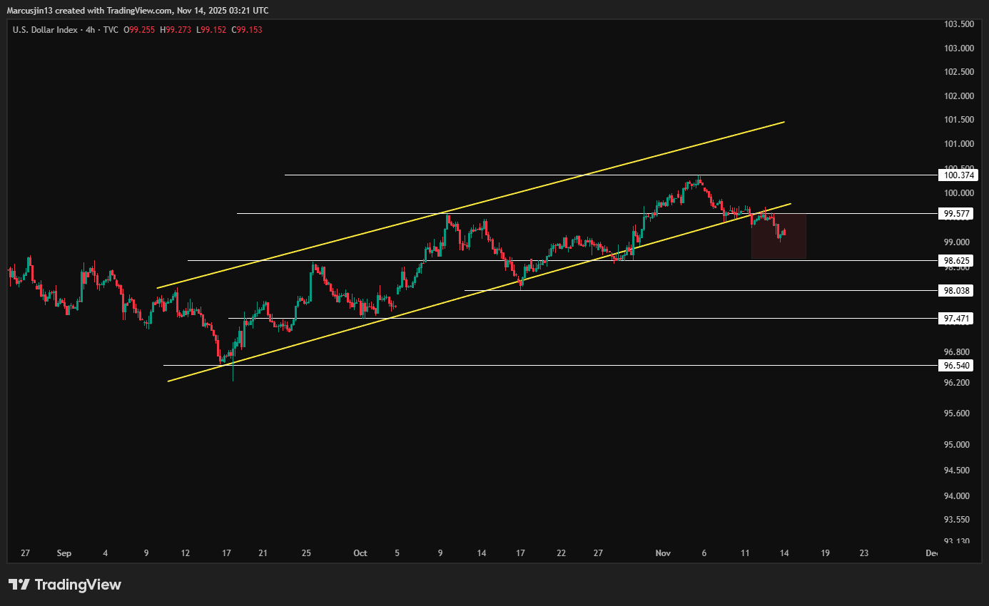Screen dimensions: 989x606
Task: Click the 102.000 price scale value
Action: pos(958,96)
